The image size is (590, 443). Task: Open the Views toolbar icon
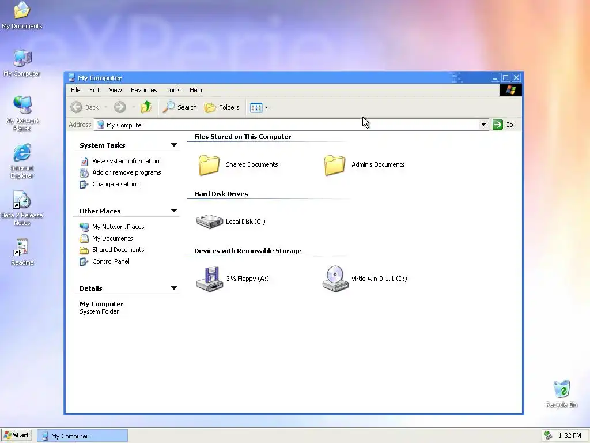[x=256, y=108]
